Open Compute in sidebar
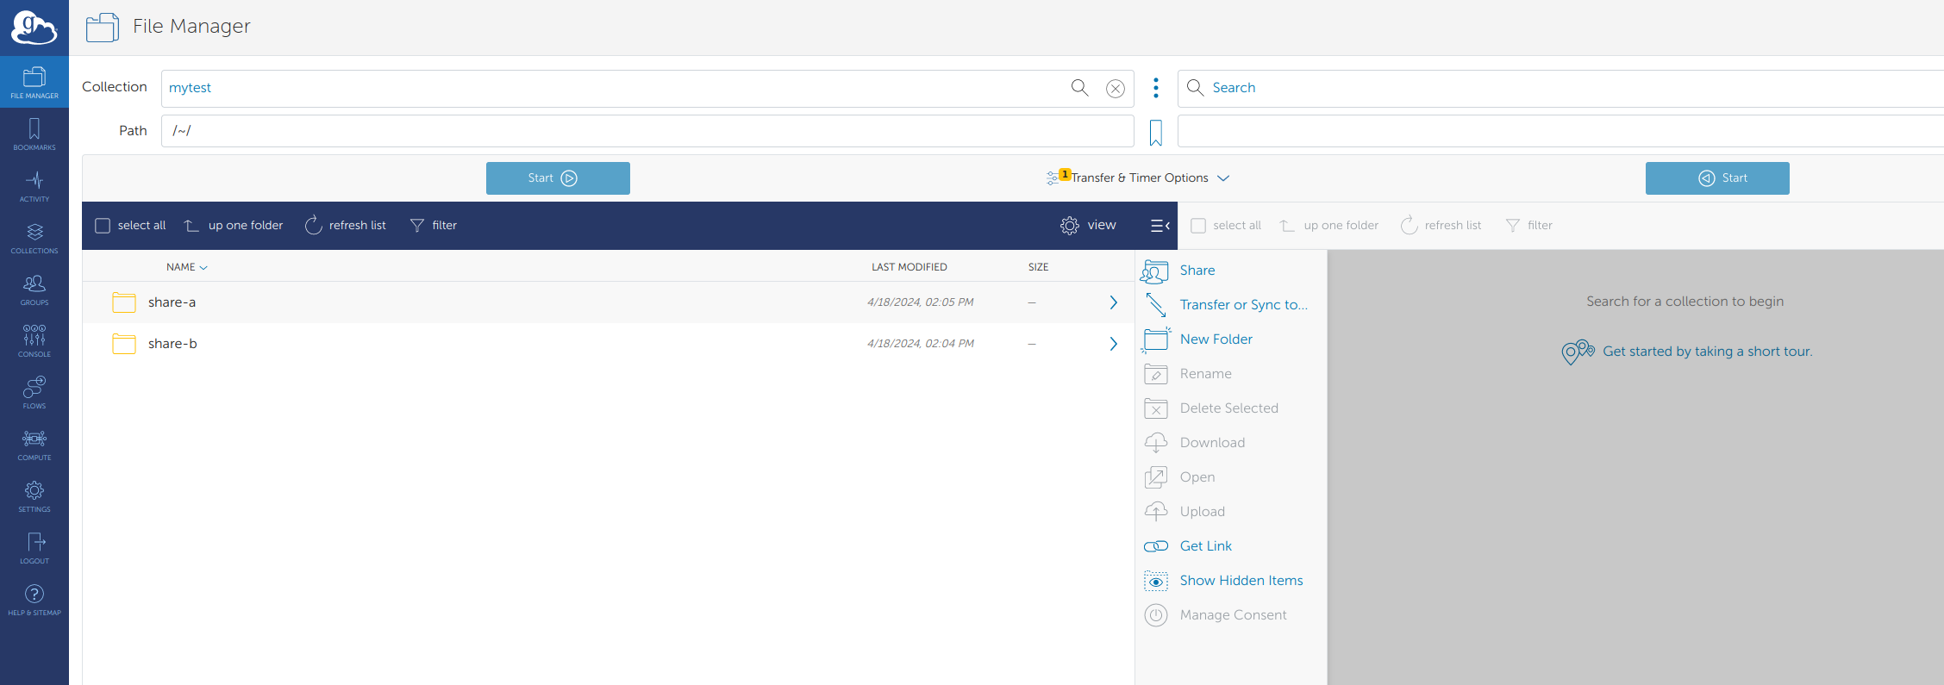1944x685 pixels. point(34,444)
